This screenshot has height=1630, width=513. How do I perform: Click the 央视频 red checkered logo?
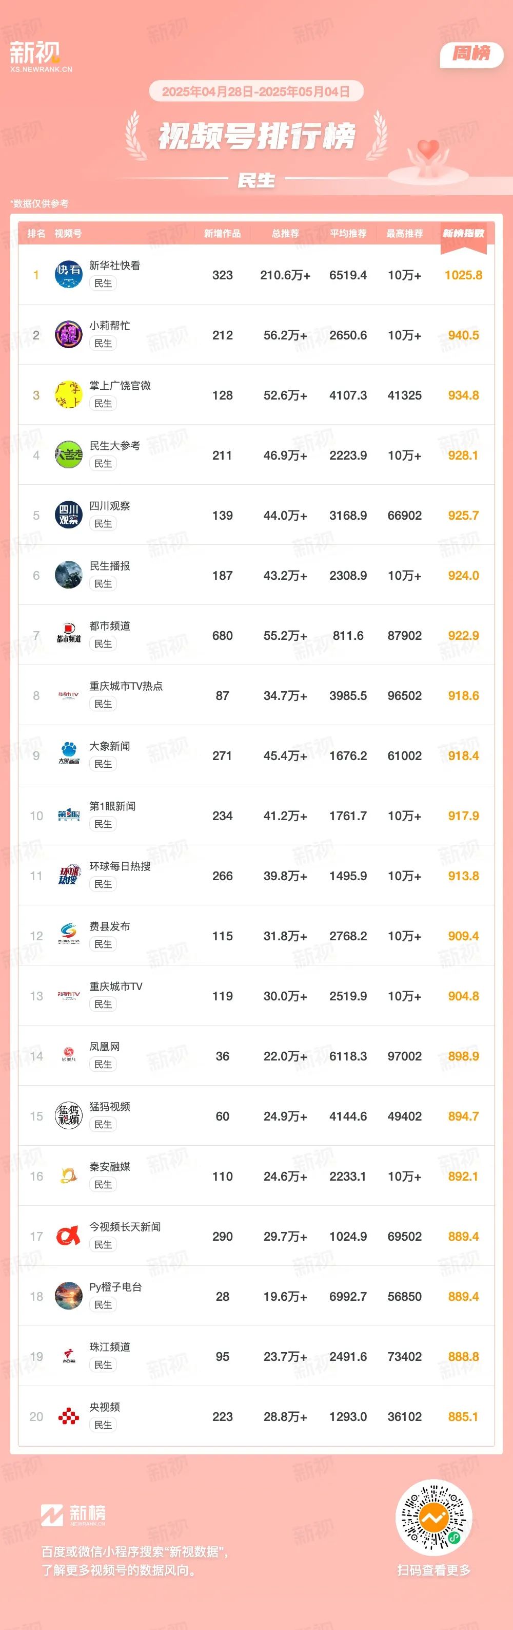pos(68,1417)
